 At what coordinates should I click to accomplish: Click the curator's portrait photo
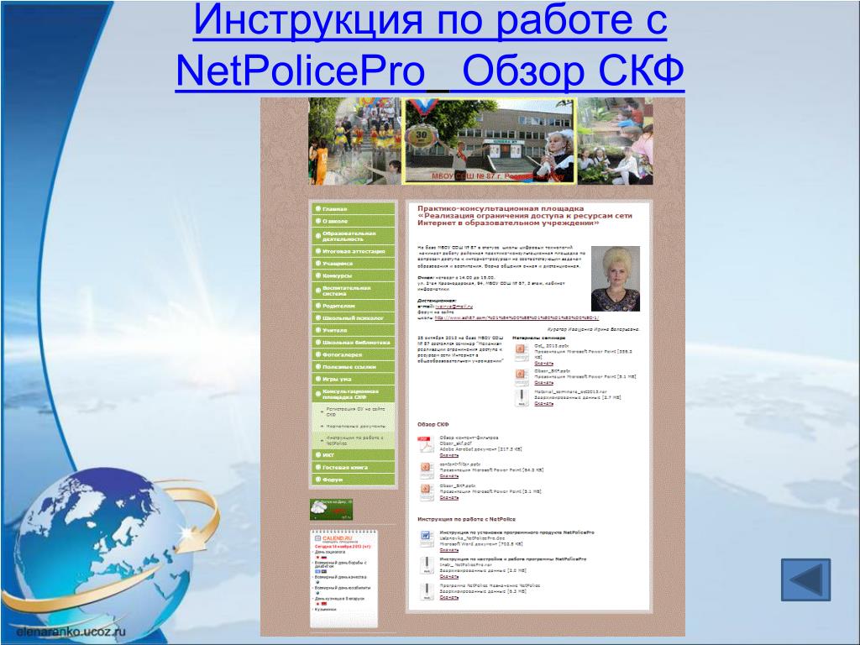(616, 279)
